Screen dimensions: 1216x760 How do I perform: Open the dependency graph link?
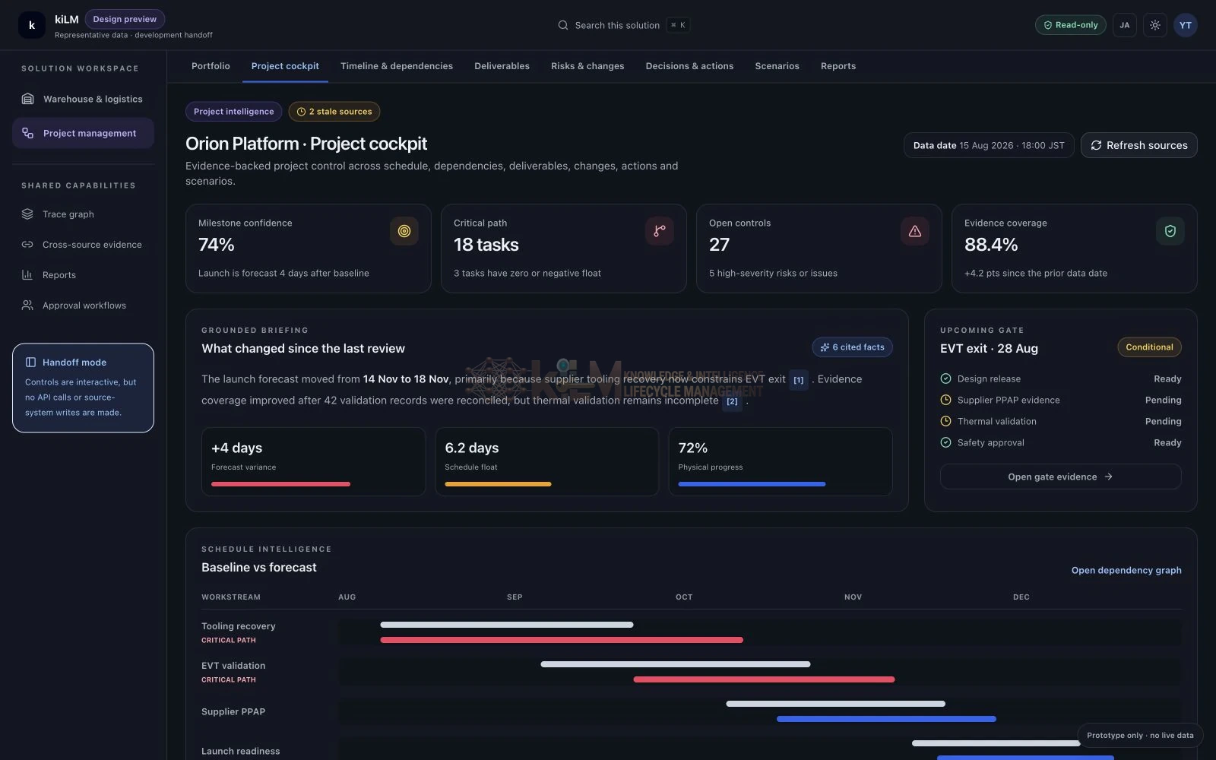coord(1126,571)
